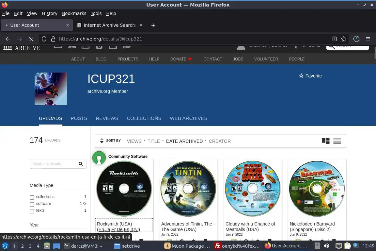The height and width of the screenshot is (251, 376).
Task: Click the clipboard tray icon
Action: tap(347, 246)
